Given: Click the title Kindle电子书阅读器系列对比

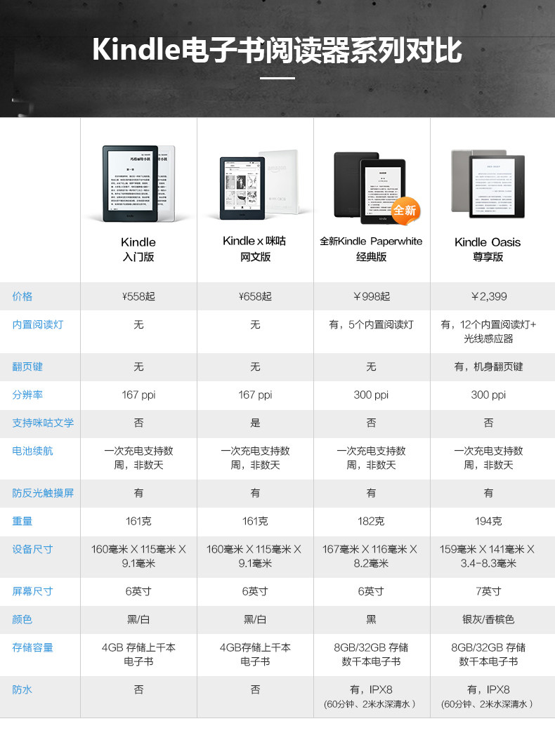Looking at the screenshot, I should pyautogui.click(x=277, y=50).
